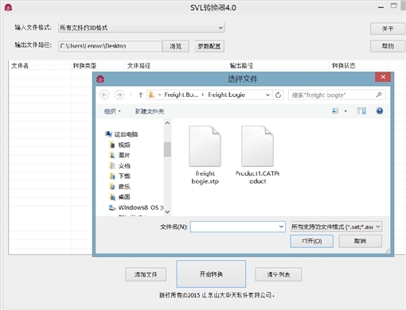
Task: Open the supported file format filter
Action: tap(336, 227)
